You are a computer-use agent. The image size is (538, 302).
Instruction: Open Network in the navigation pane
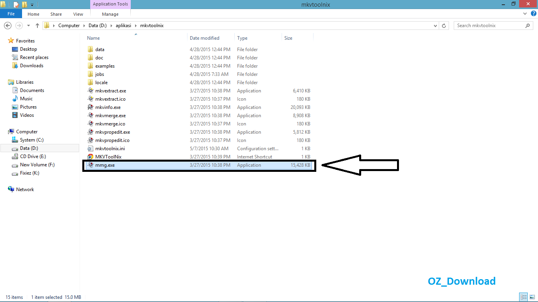[25, 190]
